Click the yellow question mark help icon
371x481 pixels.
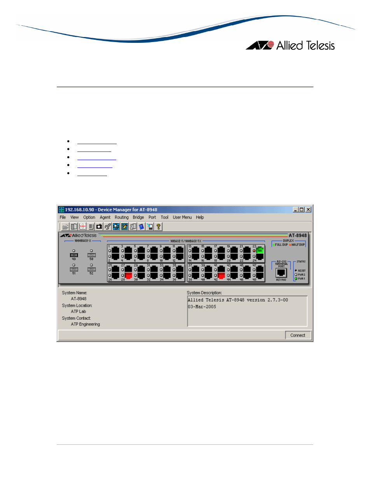tap(158, 227)
